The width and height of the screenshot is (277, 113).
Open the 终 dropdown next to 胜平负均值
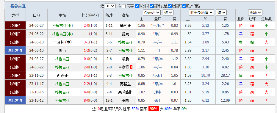(x=221, y=13)
